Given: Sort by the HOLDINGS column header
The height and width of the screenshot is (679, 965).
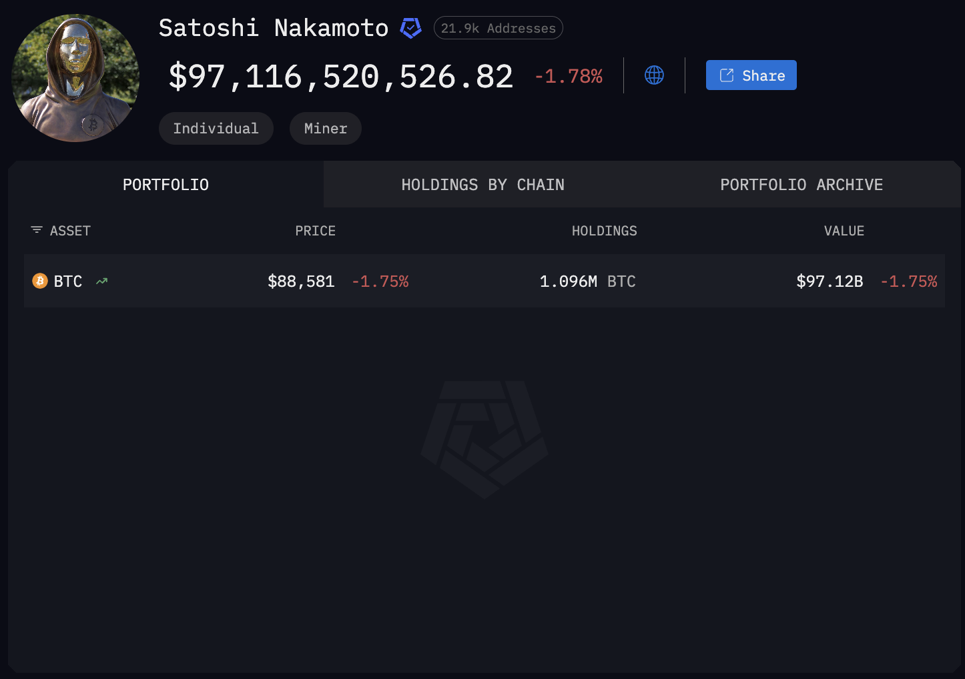Looking at the screenshot, I should [x=604, y=230].
